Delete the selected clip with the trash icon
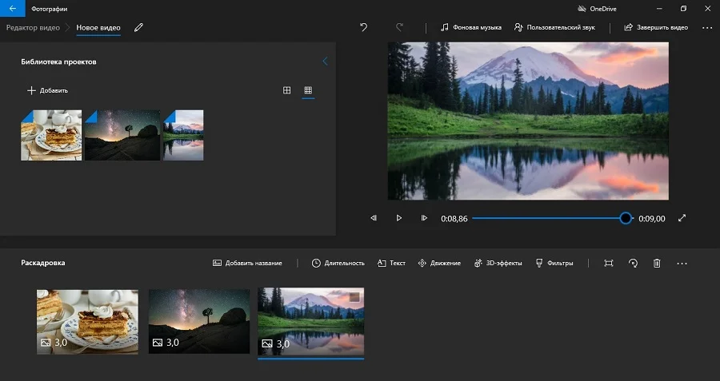The image size is (720, 381). pos(657,263)
